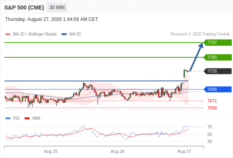Click the blue 7696 pivot label
This screenshot has height=158, width=233.
[218, 89]
